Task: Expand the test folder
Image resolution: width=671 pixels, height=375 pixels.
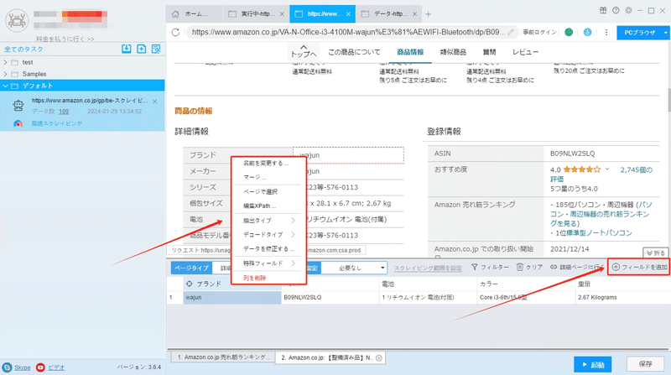Action: tap(5, 62)
